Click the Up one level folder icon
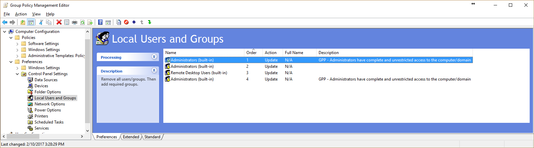Screen dimensions: 534x148 (x=23, y=22)
